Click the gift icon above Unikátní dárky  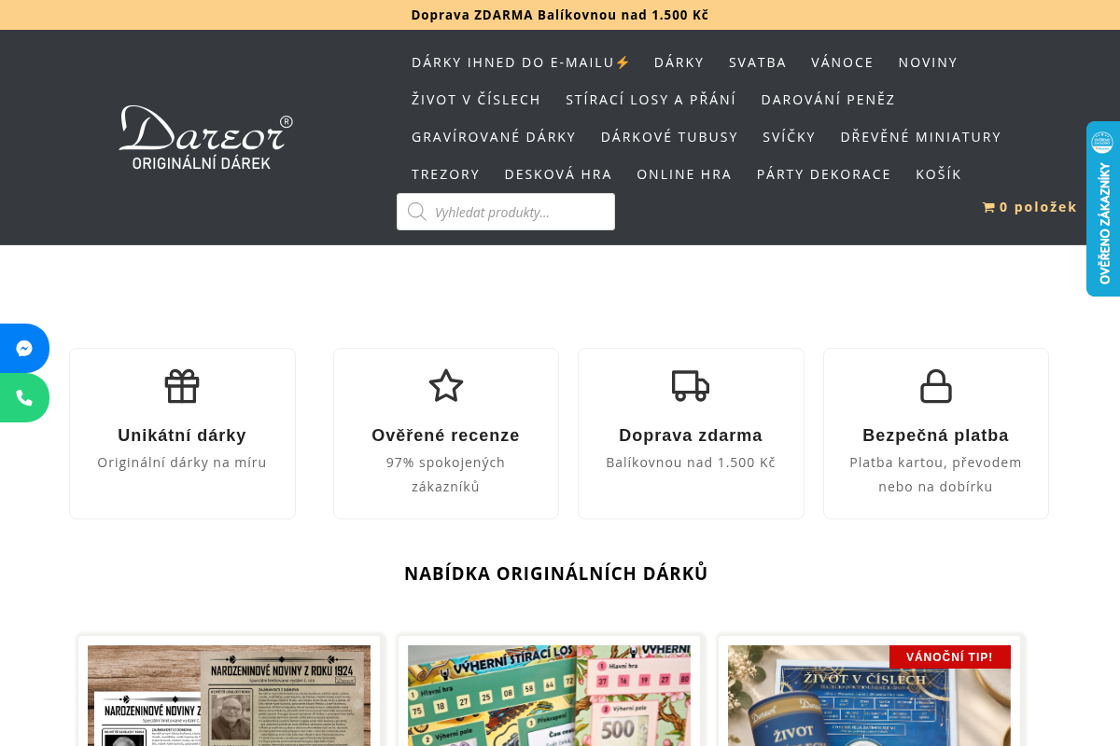click(182, 386)
